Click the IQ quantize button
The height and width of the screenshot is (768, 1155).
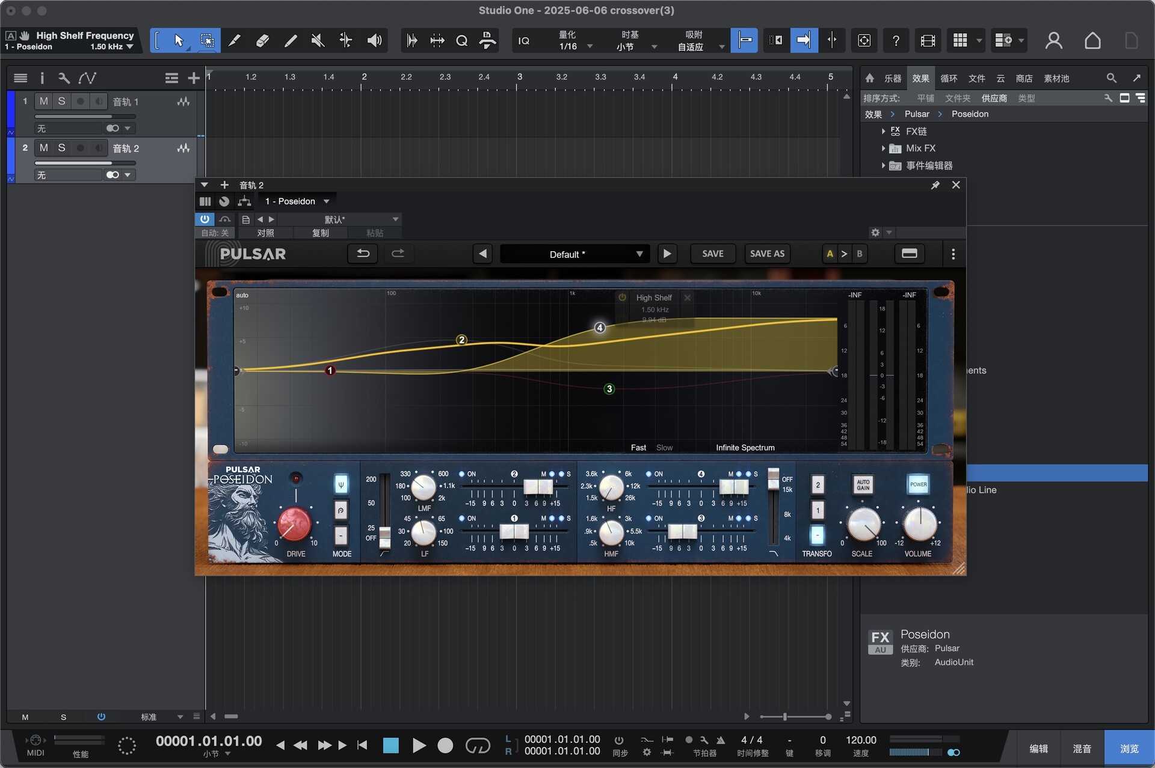[x=524, y=40]
